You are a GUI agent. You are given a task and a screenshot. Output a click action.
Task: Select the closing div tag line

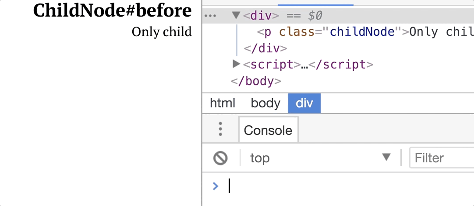point(265,48)
